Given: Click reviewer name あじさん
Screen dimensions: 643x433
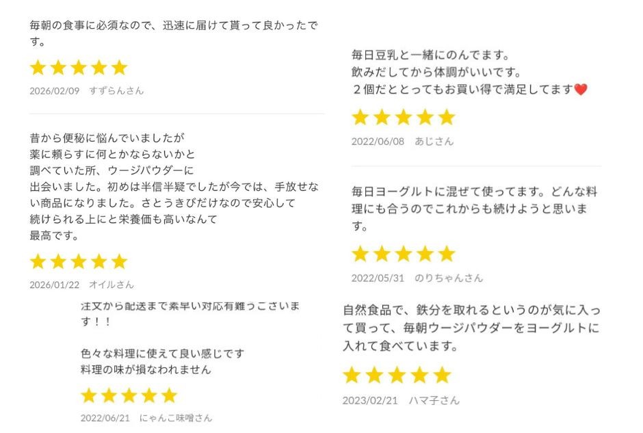Looking at the screenshot, I should click(434, 142).
